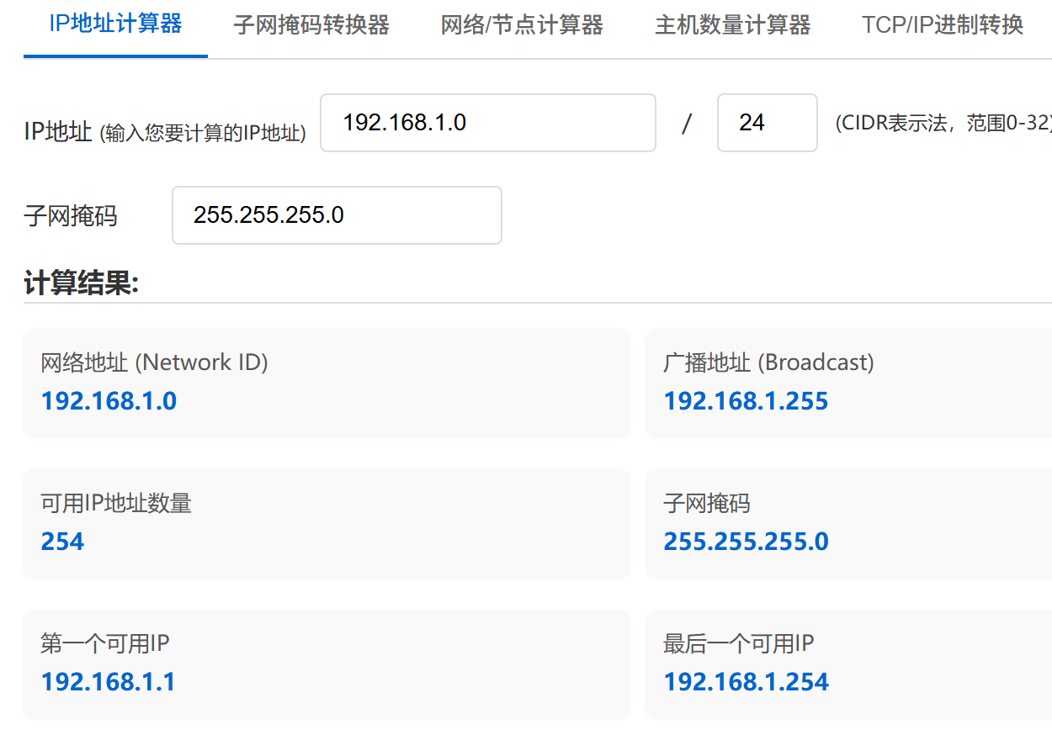
Task: Switch to the IP地址计算器 tab
Action: click(x=115, y=24)
